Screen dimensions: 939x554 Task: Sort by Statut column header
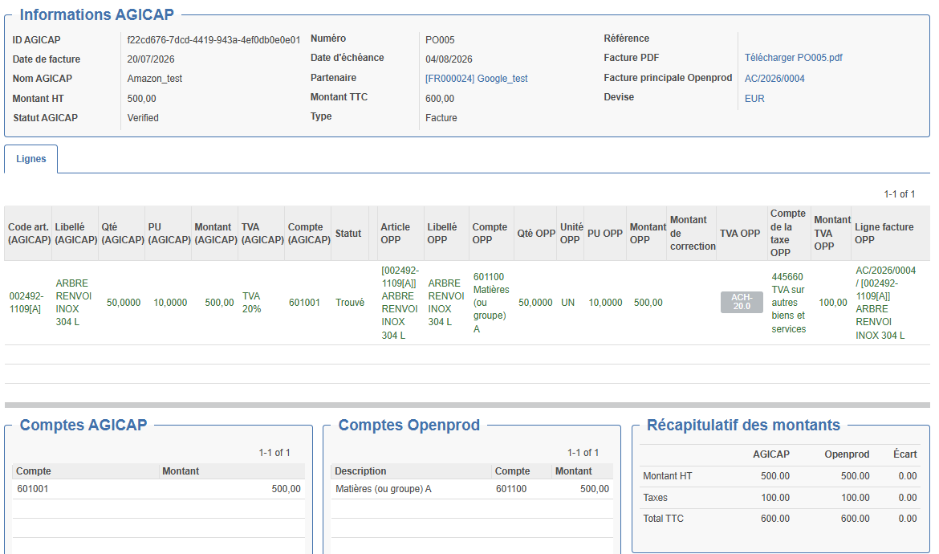pos(350,234)
